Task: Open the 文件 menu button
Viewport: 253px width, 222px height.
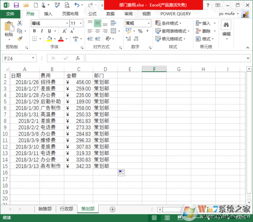Action: click(10, 14)
